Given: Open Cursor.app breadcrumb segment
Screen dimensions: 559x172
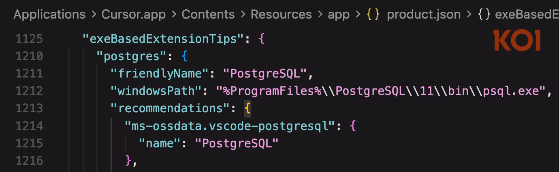Looking at the screenshot, I should [133, 15].
